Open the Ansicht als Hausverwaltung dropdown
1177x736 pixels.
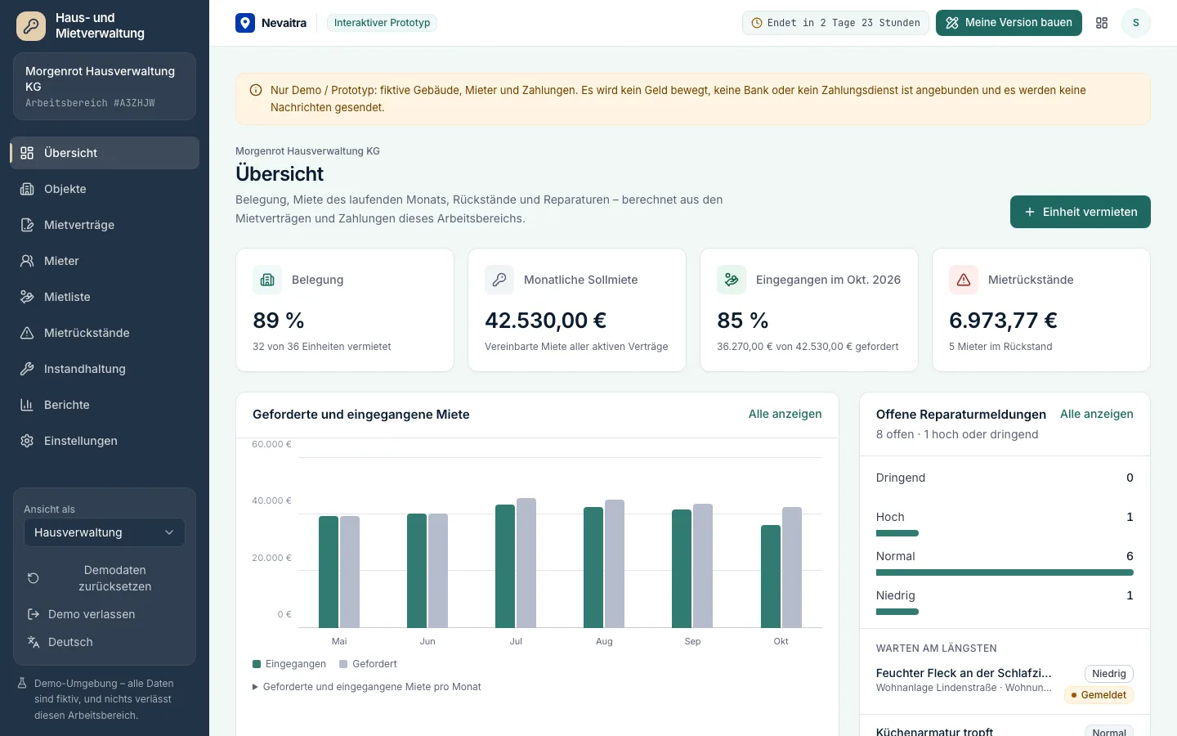pyautogui.click(x=105, y=532)
